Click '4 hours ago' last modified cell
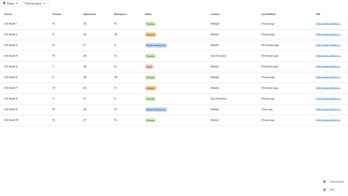This screenshot has height=196, width=348. point(268,78)
